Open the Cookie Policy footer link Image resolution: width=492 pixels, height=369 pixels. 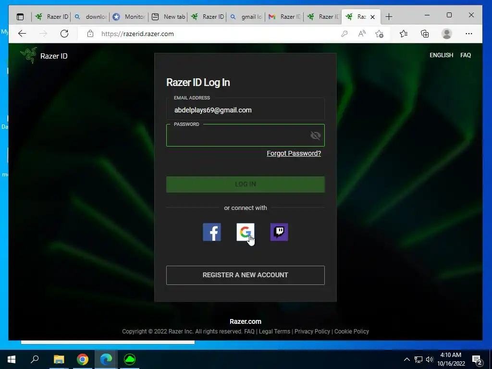coord(351,332)
